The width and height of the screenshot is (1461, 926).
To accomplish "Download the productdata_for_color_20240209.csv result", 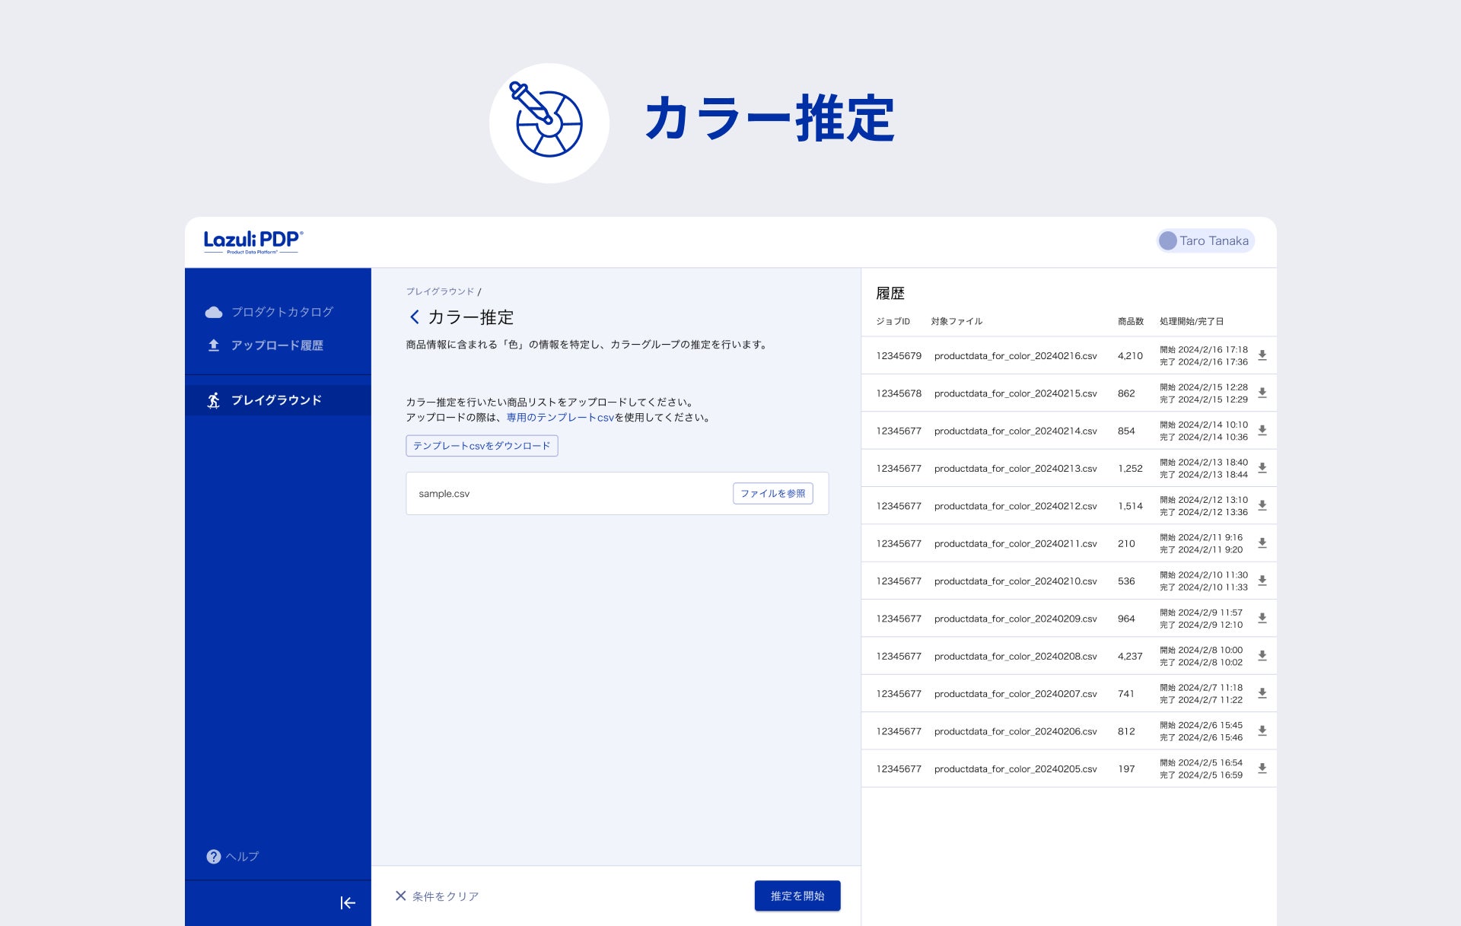I will [x=1262, y=619].
